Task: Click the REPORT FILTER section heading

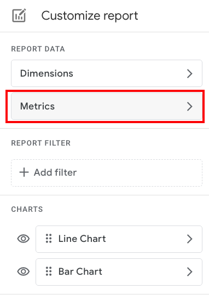Action: pos(41,143)
